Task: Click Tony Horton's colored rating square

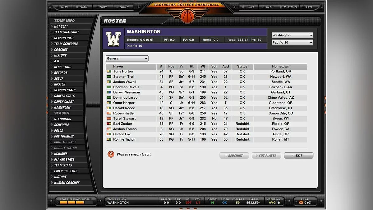Action: pyautogui.click(x=109, y=72)
